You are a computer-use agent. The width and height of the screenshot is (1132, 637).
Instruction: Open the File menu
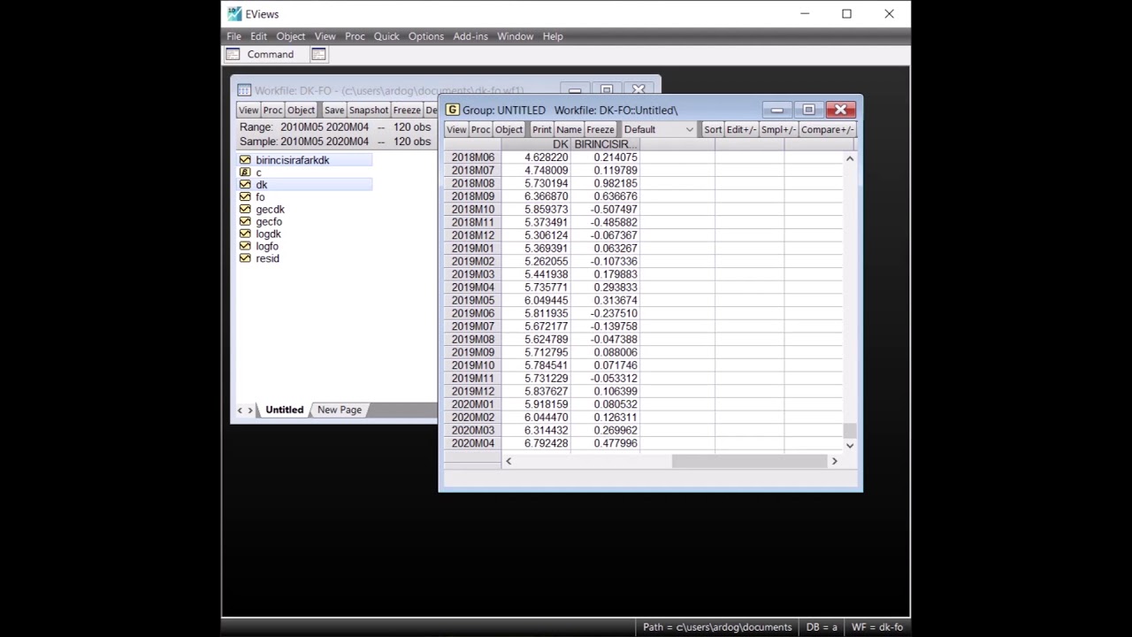coord(233,36)
